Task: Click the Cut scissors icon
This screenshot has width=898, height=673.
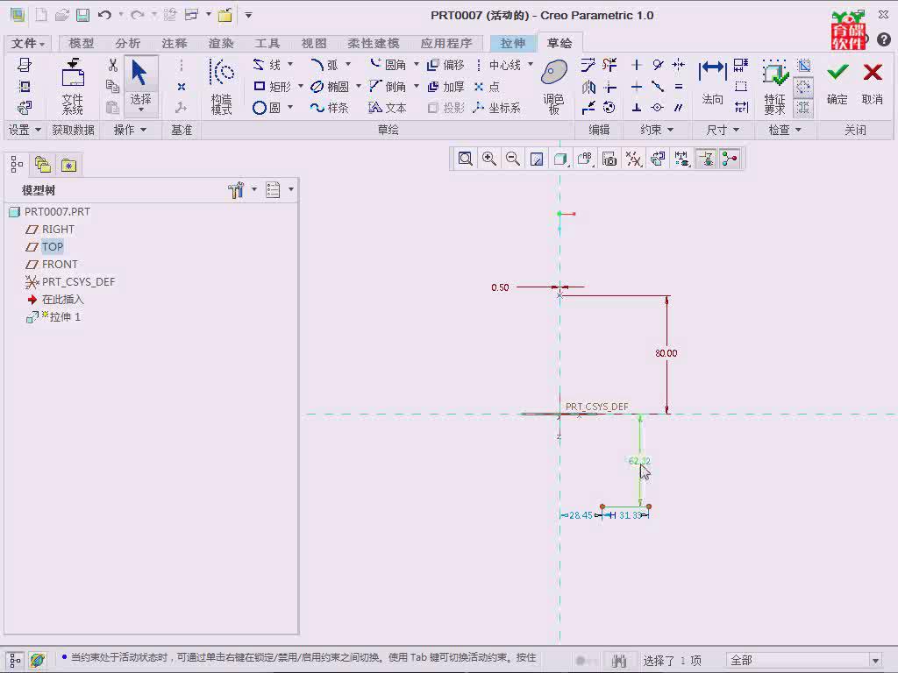Action: [113, 65]
